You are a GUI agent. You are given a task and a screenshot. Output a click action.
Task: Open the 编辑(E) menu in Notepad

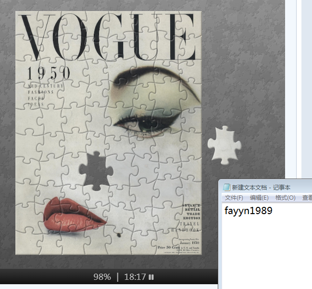(259, 198)
